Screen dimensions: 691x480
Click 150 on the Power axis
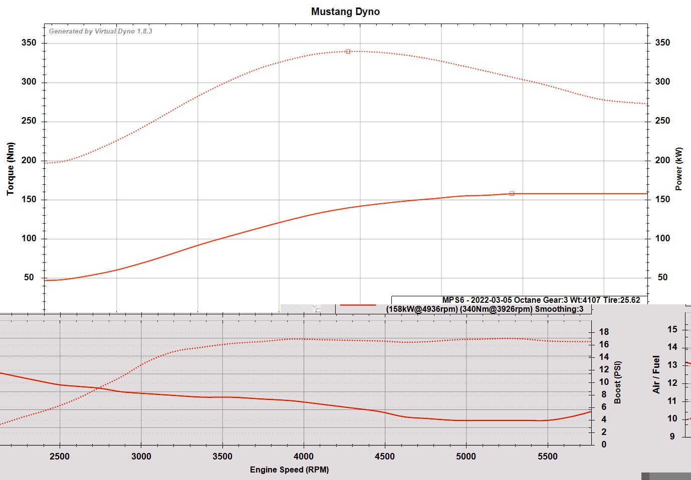[x=662, y=199]
